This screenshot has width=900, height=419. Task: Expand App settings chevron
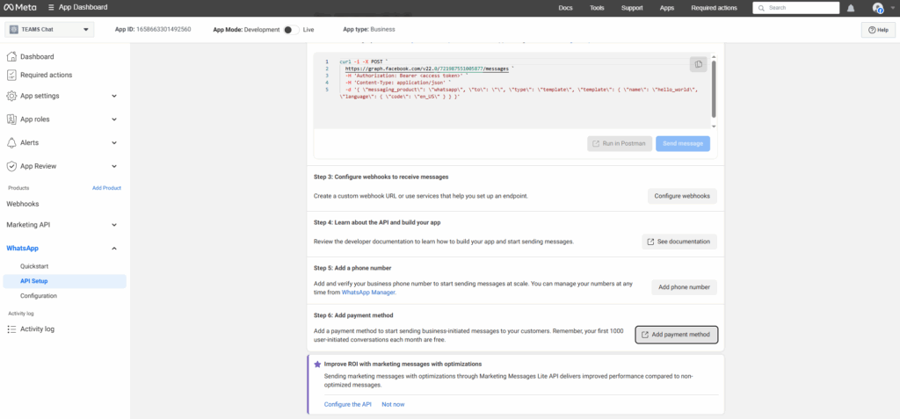pyautogui.click(x=114, y=96)
